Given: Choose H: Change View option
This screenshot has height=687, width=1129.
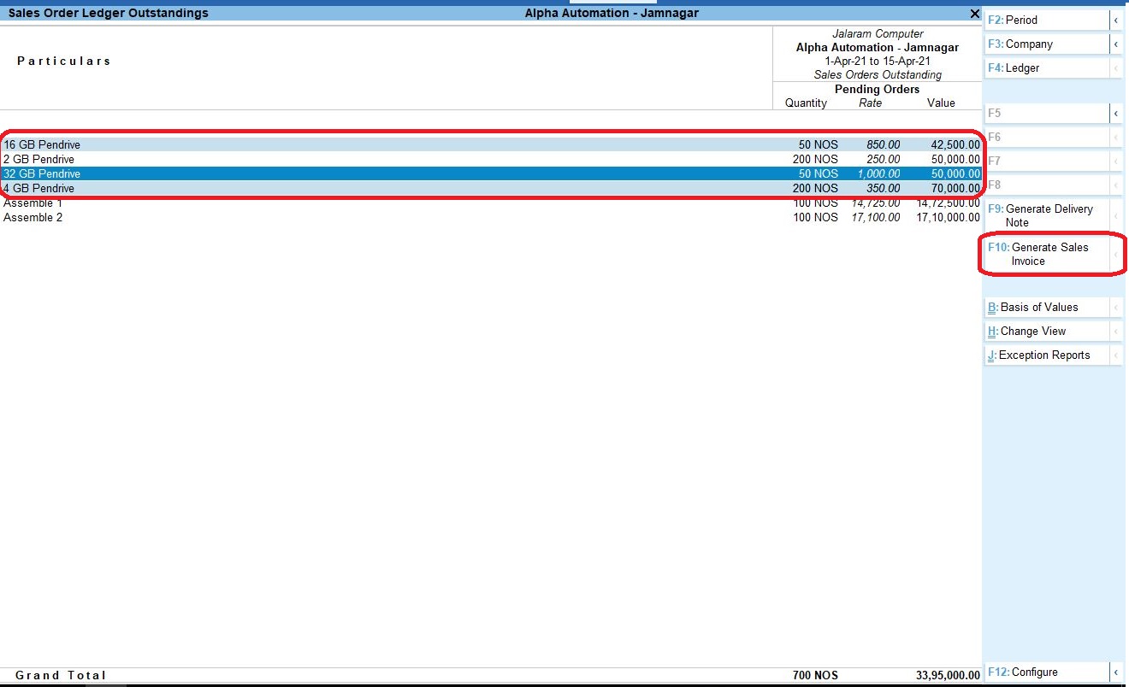Looking at the screenshot, I should point(1047,331).
